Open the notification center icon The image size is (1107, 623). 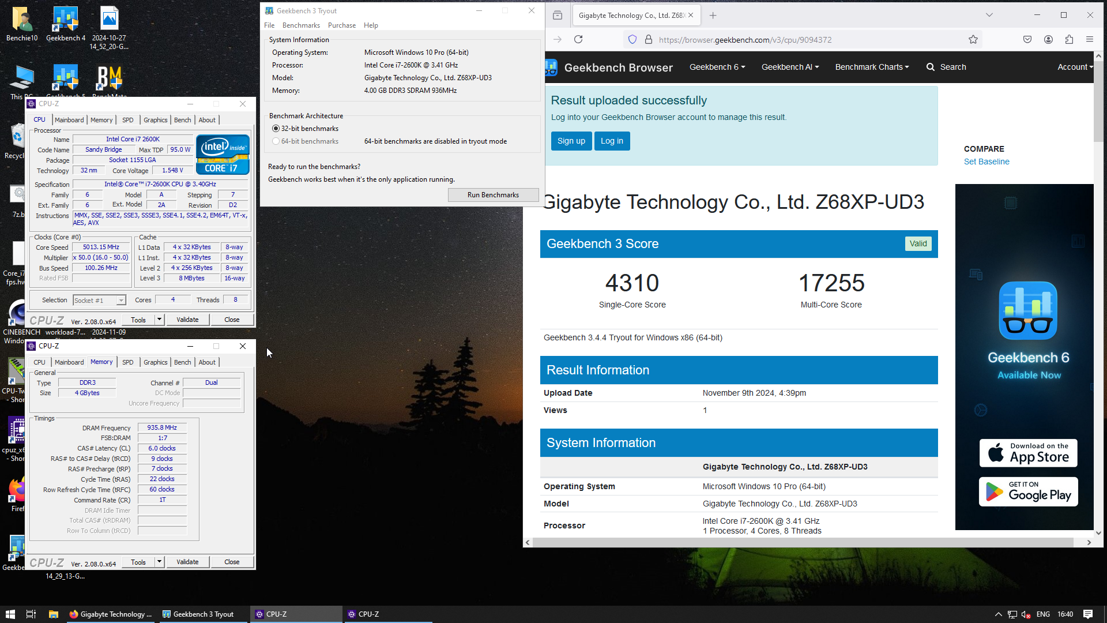[x=1088, y=614]
